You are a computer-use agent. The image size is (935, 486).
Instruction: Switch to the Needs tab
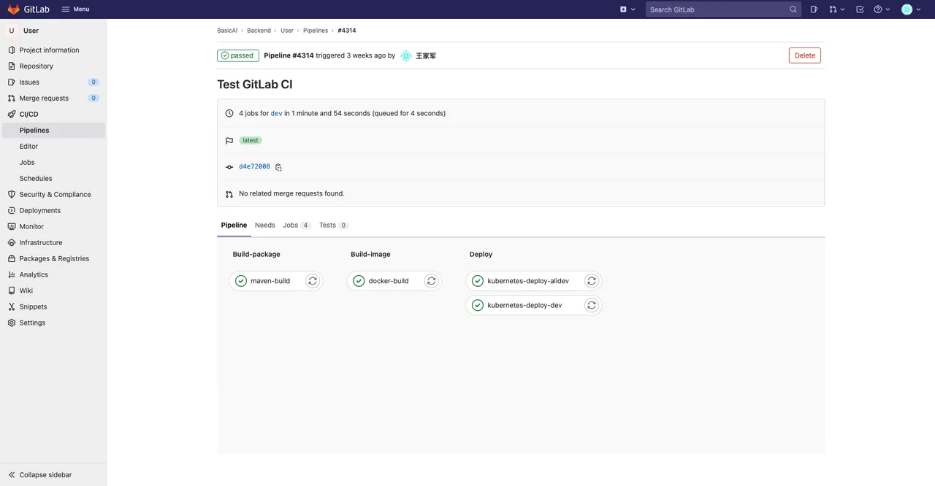tap(264, 225)
